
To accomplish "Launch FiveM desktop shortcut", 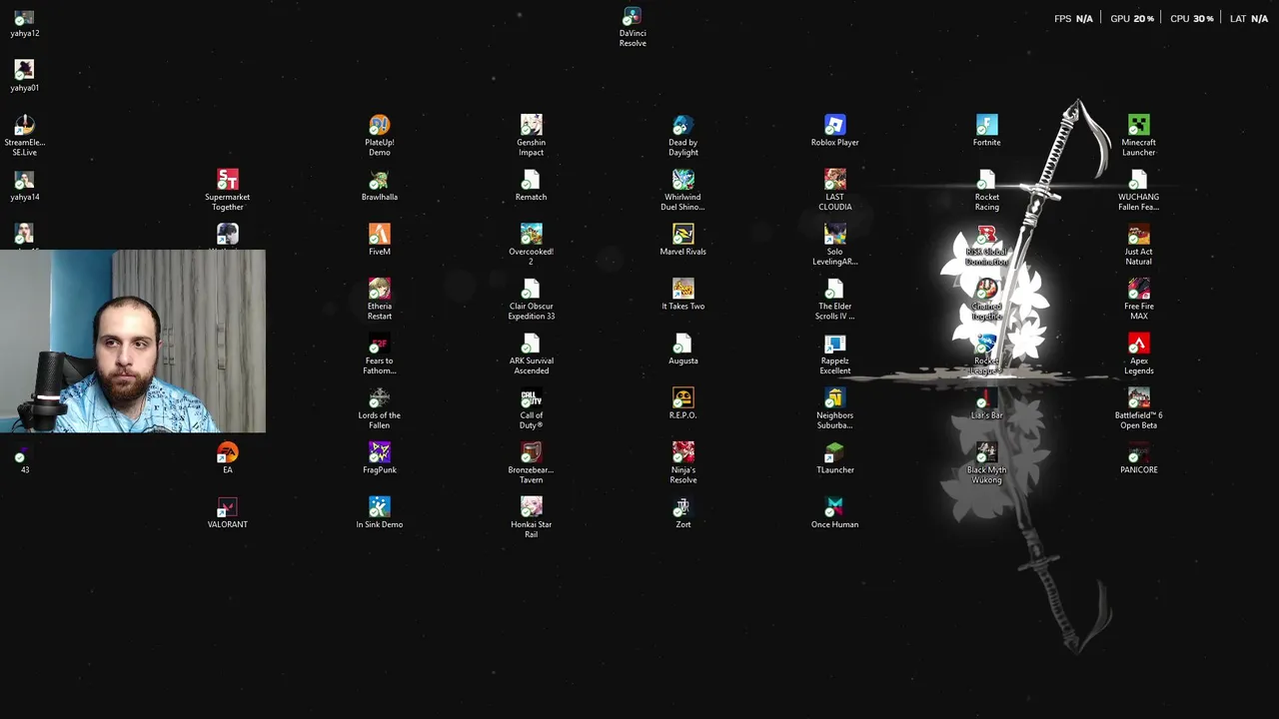I will tap(380, 240).
